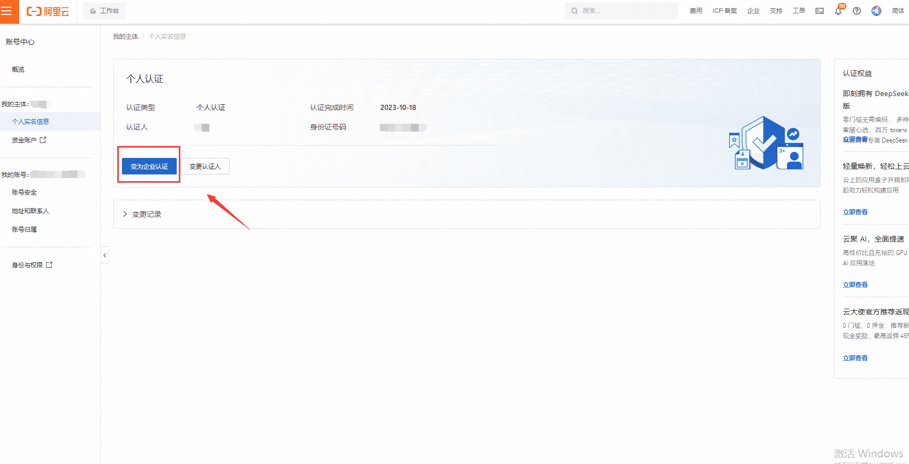Open the 企业 menu
The width and height of the screenshot is (909, 464).
[753, 11]
